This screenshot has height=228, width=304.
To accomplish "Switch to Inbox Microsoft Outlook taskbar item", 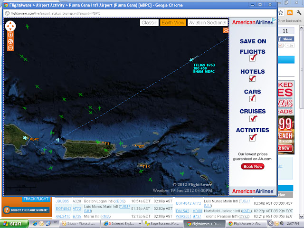I will coord(79,224).
